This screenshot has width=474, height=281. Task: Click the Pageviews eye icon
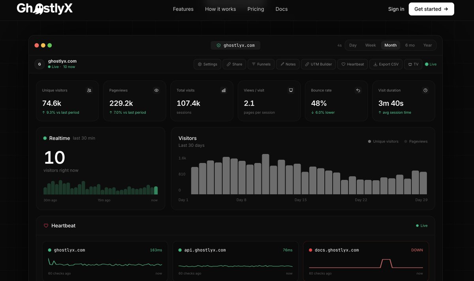tap(156, 91)
